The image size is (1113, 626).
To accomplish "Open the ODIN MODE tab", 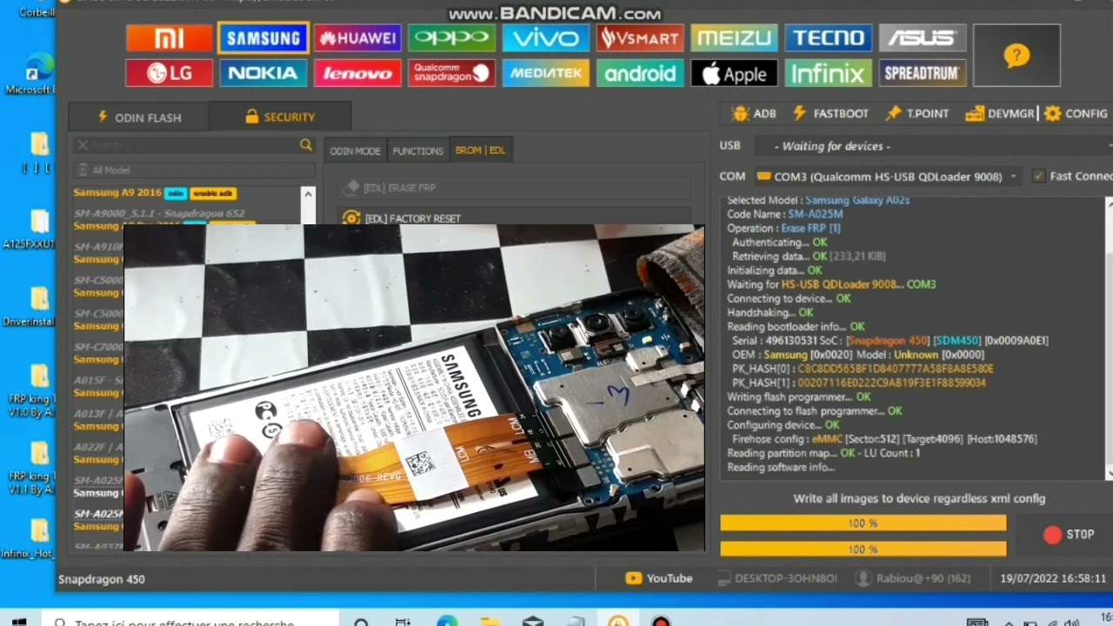I will tap(355, 150).
